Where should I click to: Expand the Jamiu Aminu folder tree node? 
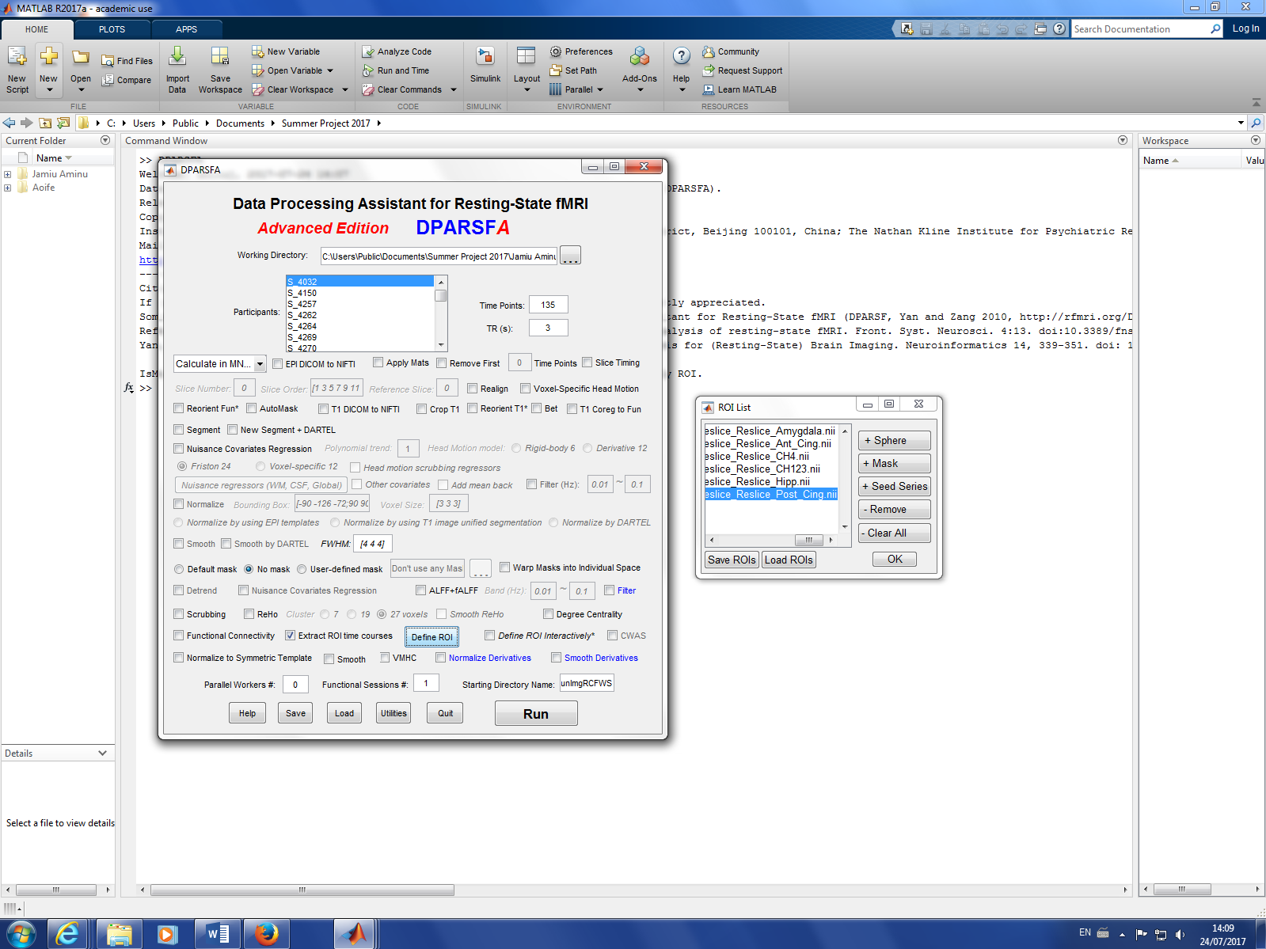click(8, 174)
